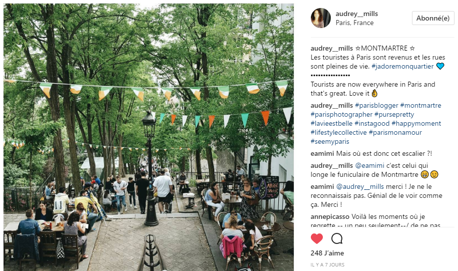Click the comment speech bubble icon
458x271 pixels.
coord(337,238)
